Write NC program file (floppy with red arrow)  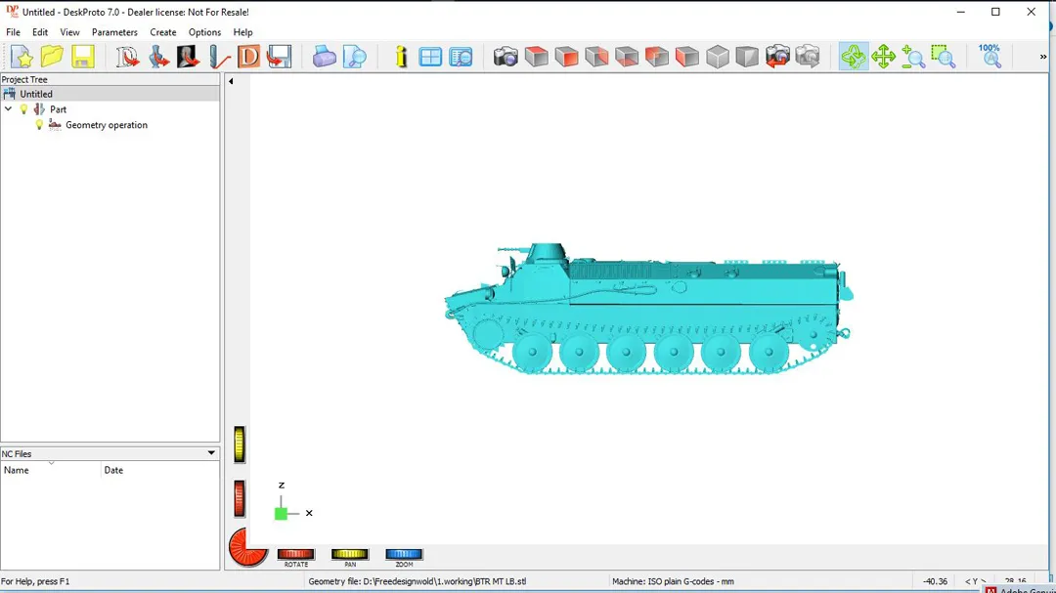(279, 57)
